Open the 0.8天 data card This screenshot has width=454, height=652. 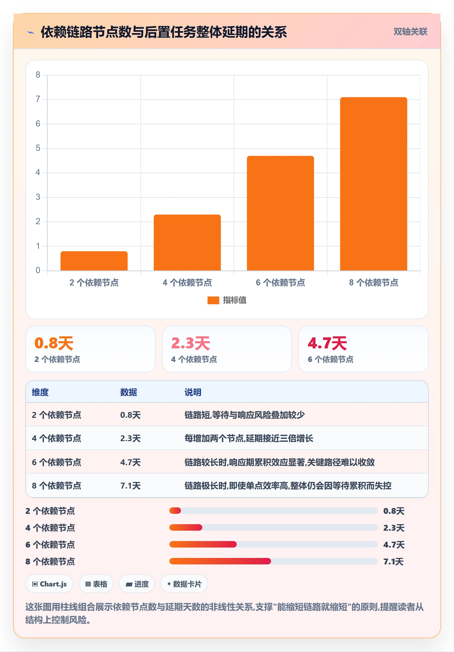tap(90, 349)
